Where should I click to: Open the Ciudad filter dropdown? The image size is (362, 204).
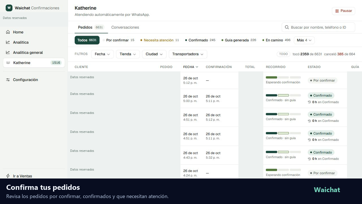coord(154,54)
